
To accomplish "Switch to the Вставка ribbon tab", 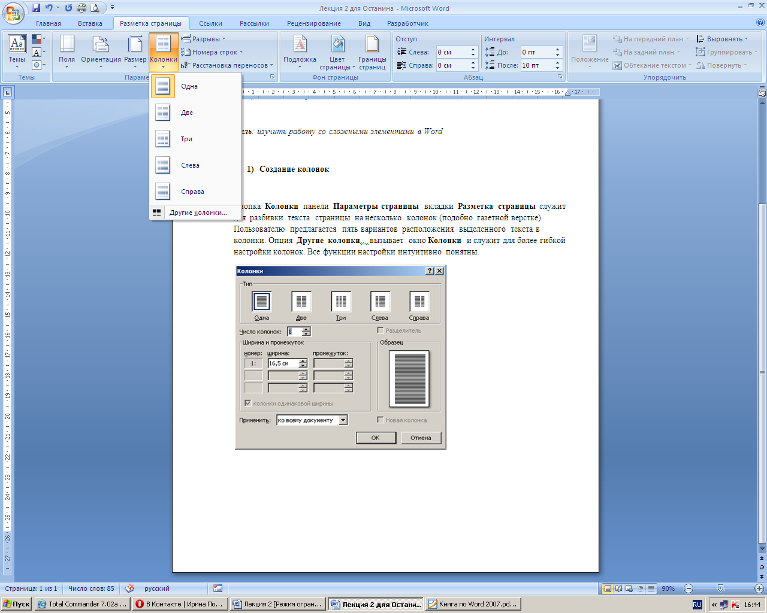I will [90, 23].
